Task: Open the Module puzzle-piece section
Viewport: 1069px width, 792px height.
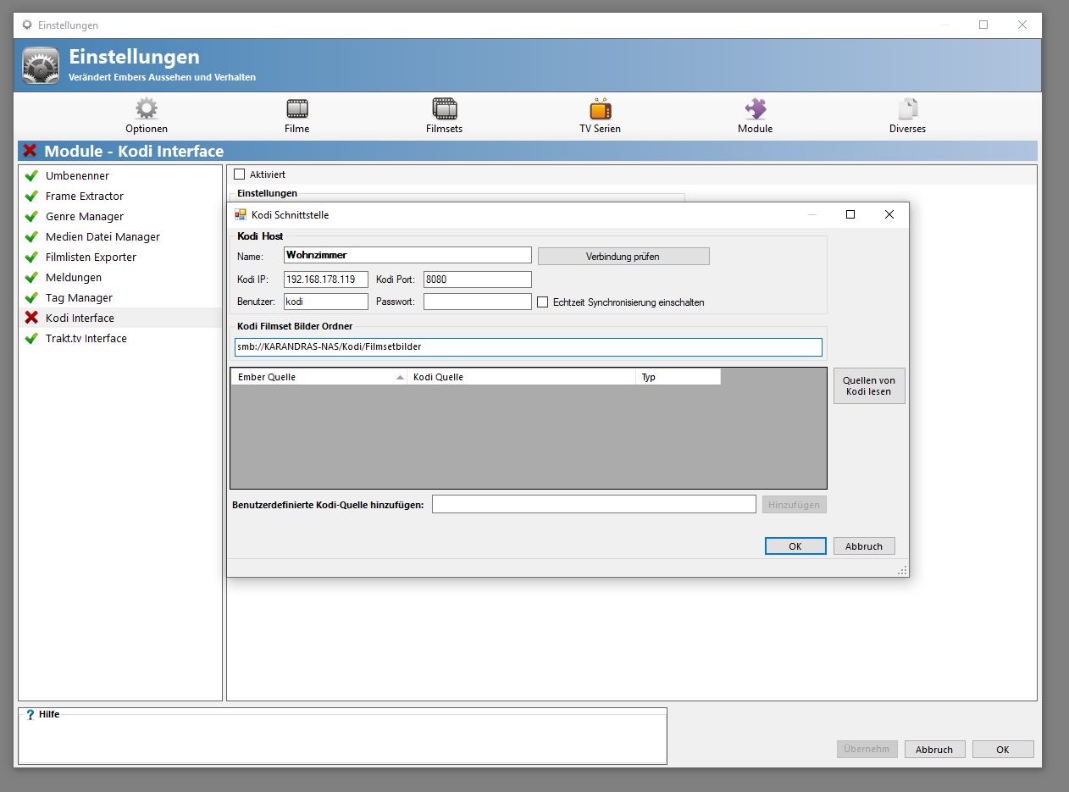Action: coord(755,116)
